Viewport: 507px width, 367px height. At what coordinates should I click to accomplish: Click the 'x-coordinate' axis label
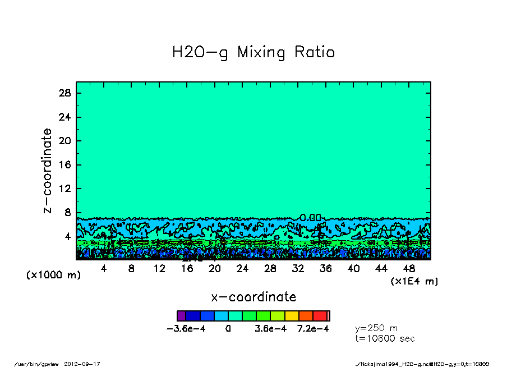click(253, 297)
